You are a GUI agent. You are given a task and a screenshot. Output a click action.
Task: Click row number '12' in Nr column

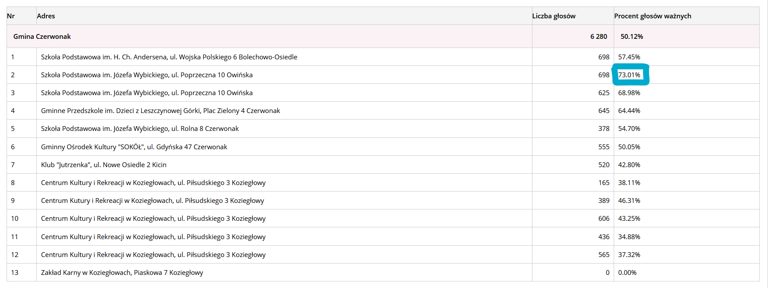click(15, 255)
